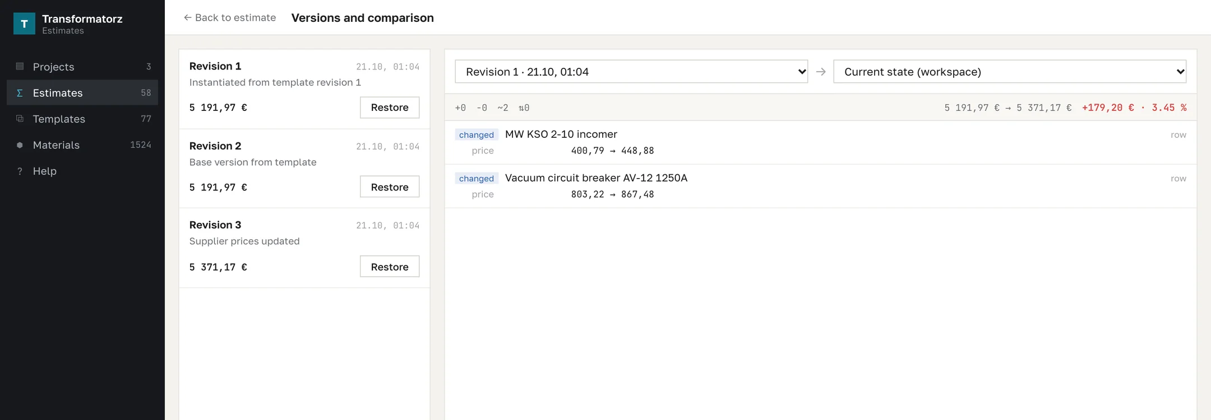1211x420 pixels.
Task: Open the Revision 1 source version dropdown
Action: [631, 72]
